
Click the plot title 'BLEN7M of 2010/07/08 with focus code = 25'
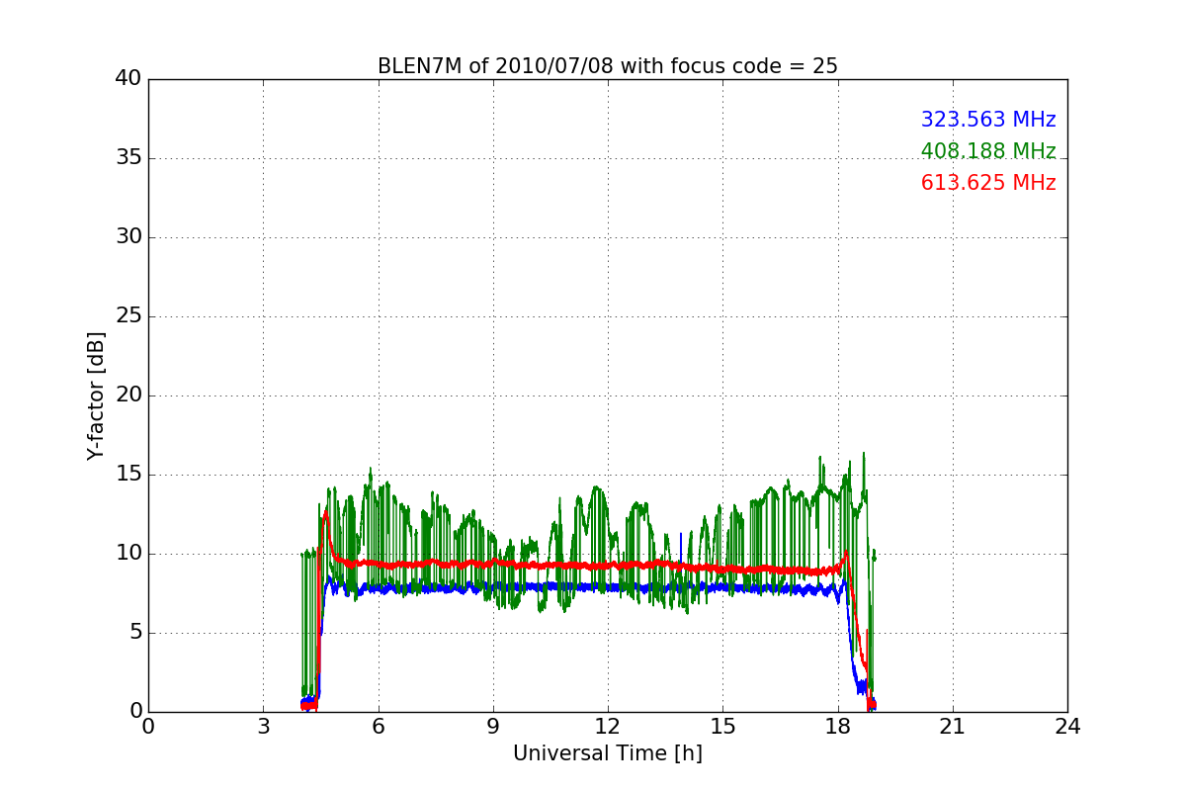[607, 66]
